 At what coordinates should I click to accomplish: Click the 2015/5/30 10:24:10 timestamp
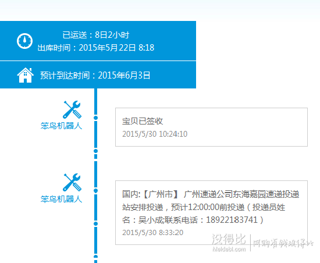tap(155, 134)
